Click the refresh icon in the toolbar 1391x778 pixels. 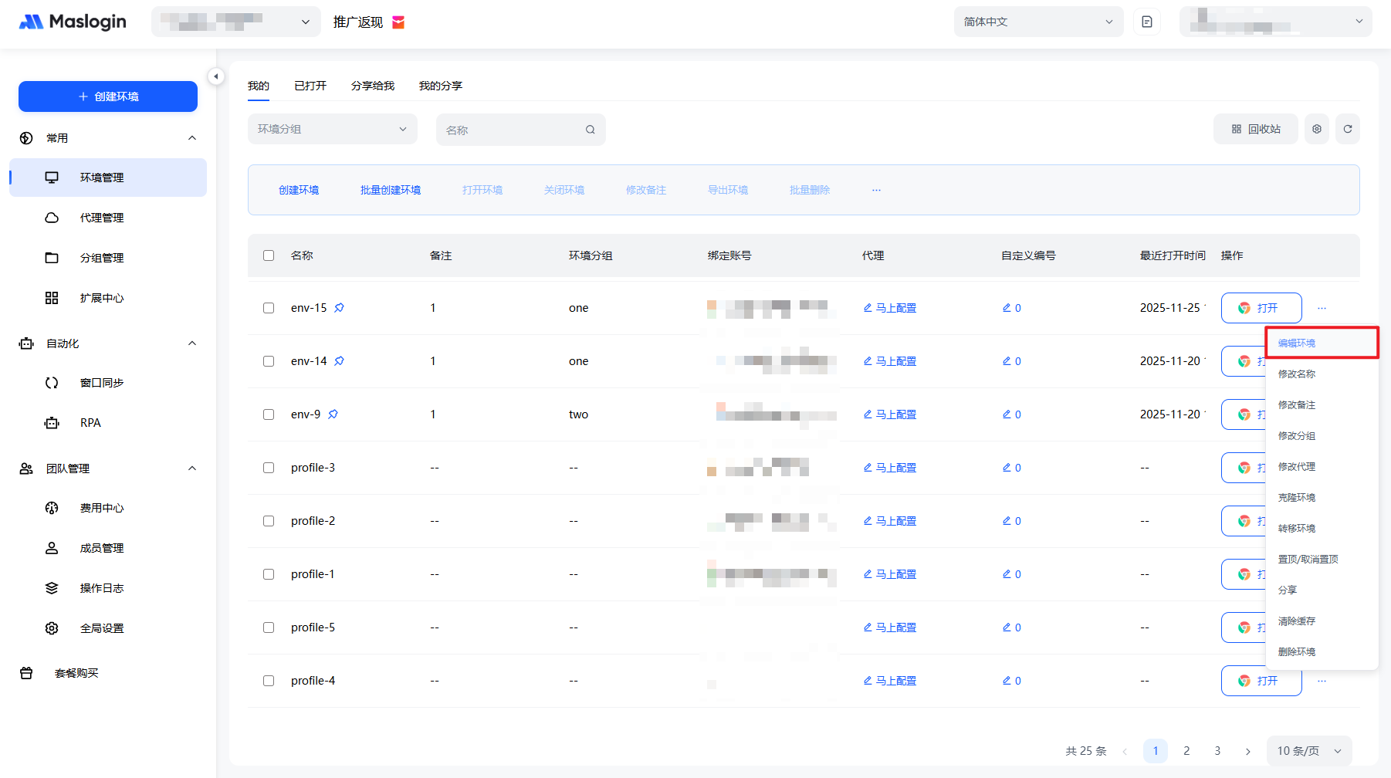(1347, 130)
